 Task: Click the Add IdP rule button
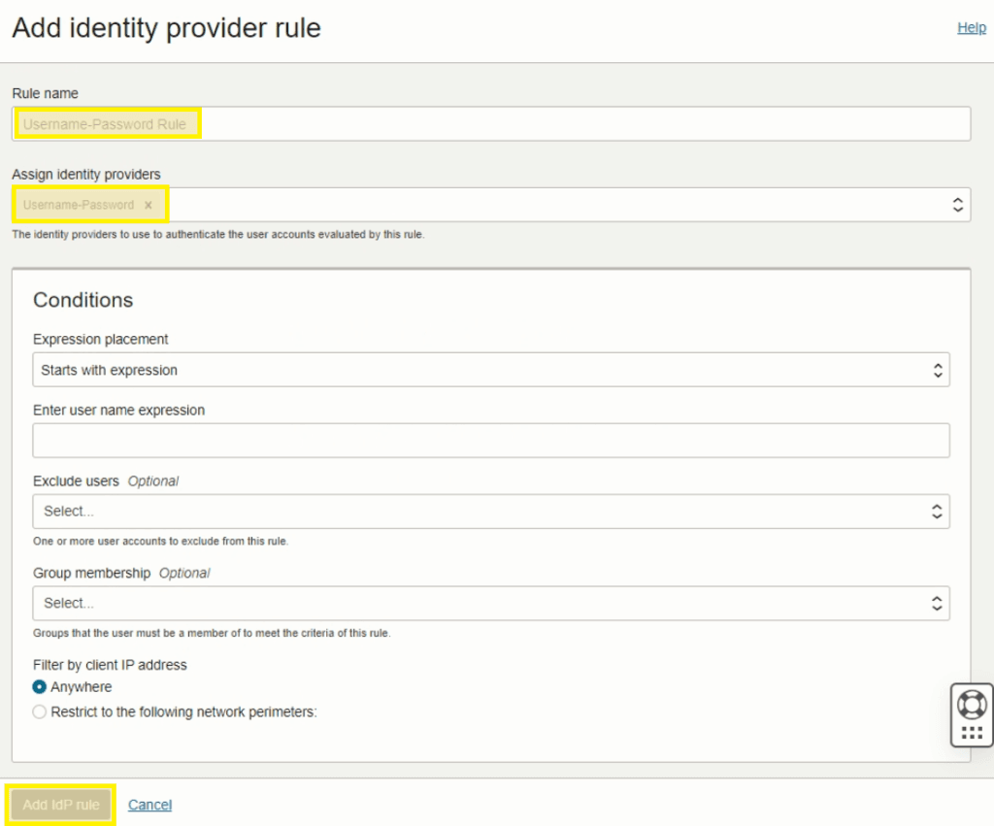(x=59, y=804)
